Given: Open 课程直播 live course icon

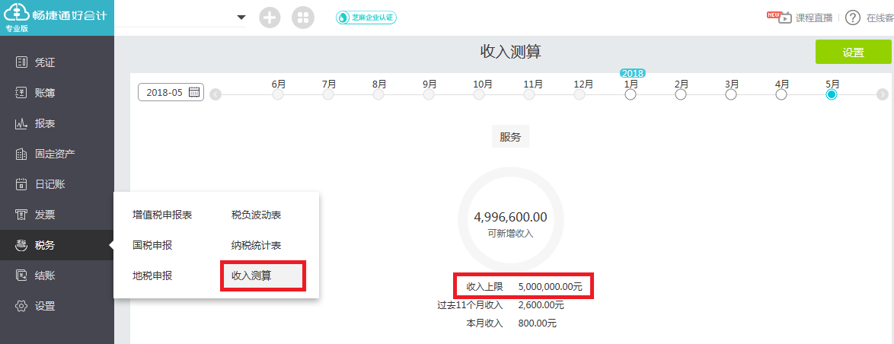Looking at the screenshot, I should [784, 18].
